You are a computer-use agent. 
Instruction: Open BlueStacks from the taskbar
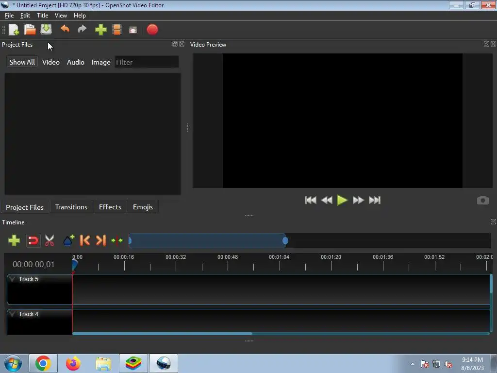[x=133, y=363]
